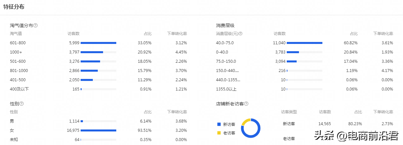Select the 40.0-75.0 consumption tier label
Image resolution: width=403 pixels, height=145 pixels.
click(225, 43)
